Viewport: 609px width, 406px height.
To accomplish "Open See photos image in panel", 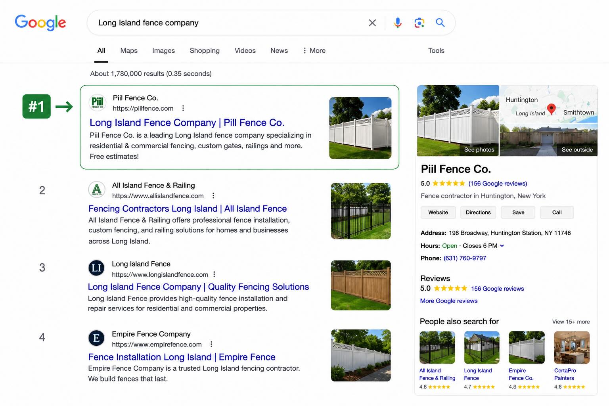I will point(458,121).
